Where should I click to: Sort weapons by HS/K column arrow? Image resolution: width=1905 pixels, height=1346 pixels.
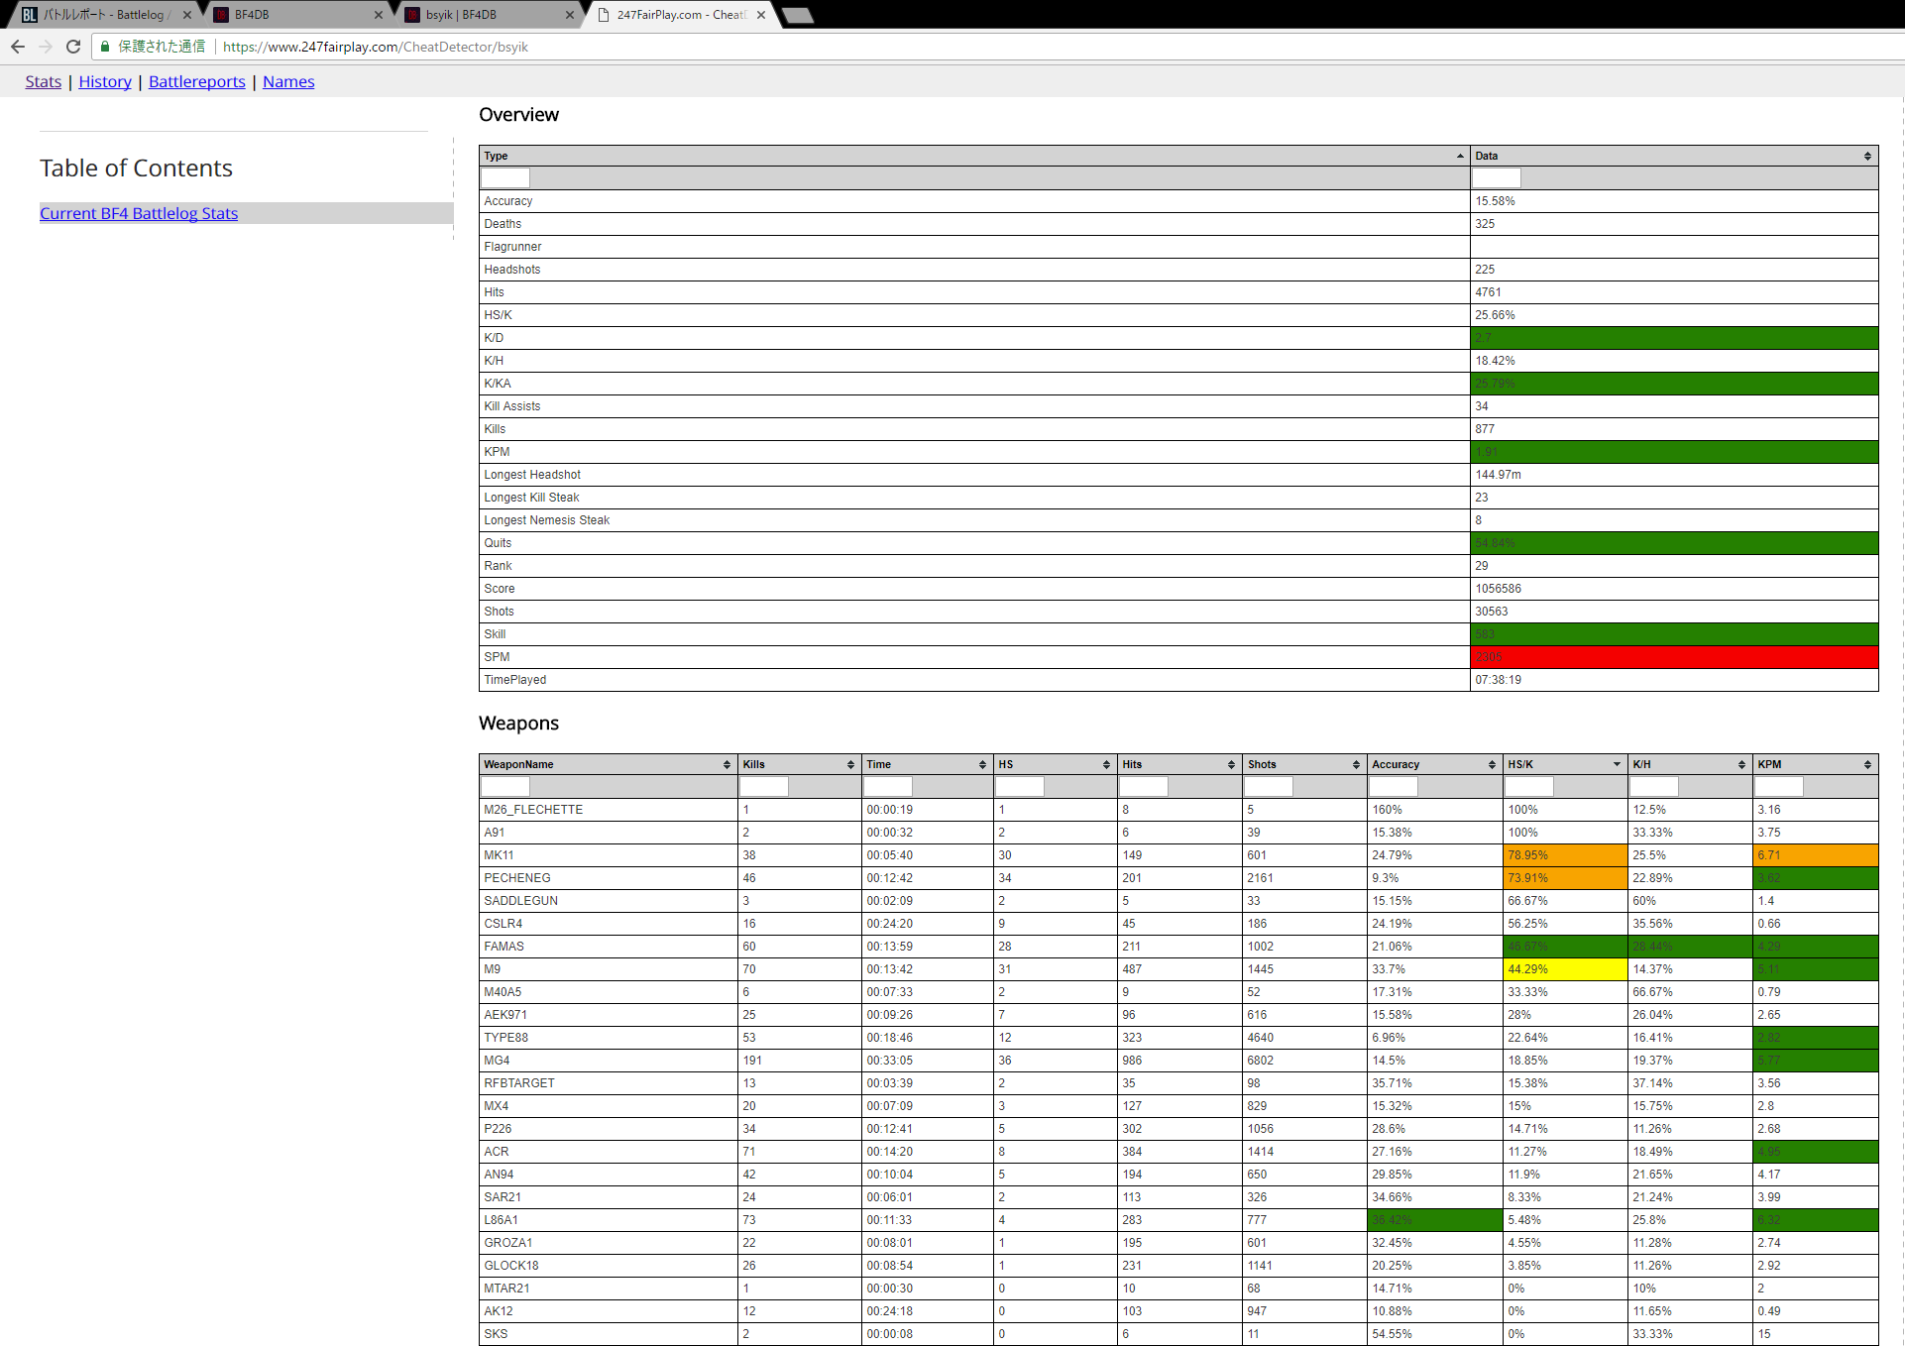coord(1616,764)
